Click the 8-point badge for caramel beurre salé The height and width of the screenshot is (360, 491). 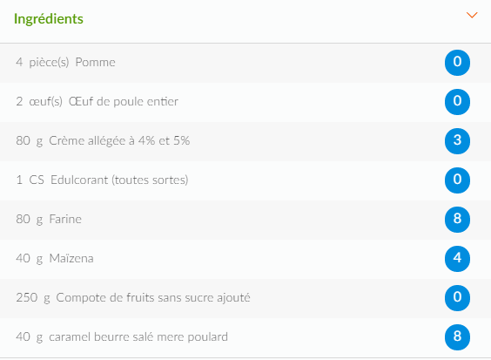pyautogui.click(x=457, y=336)
